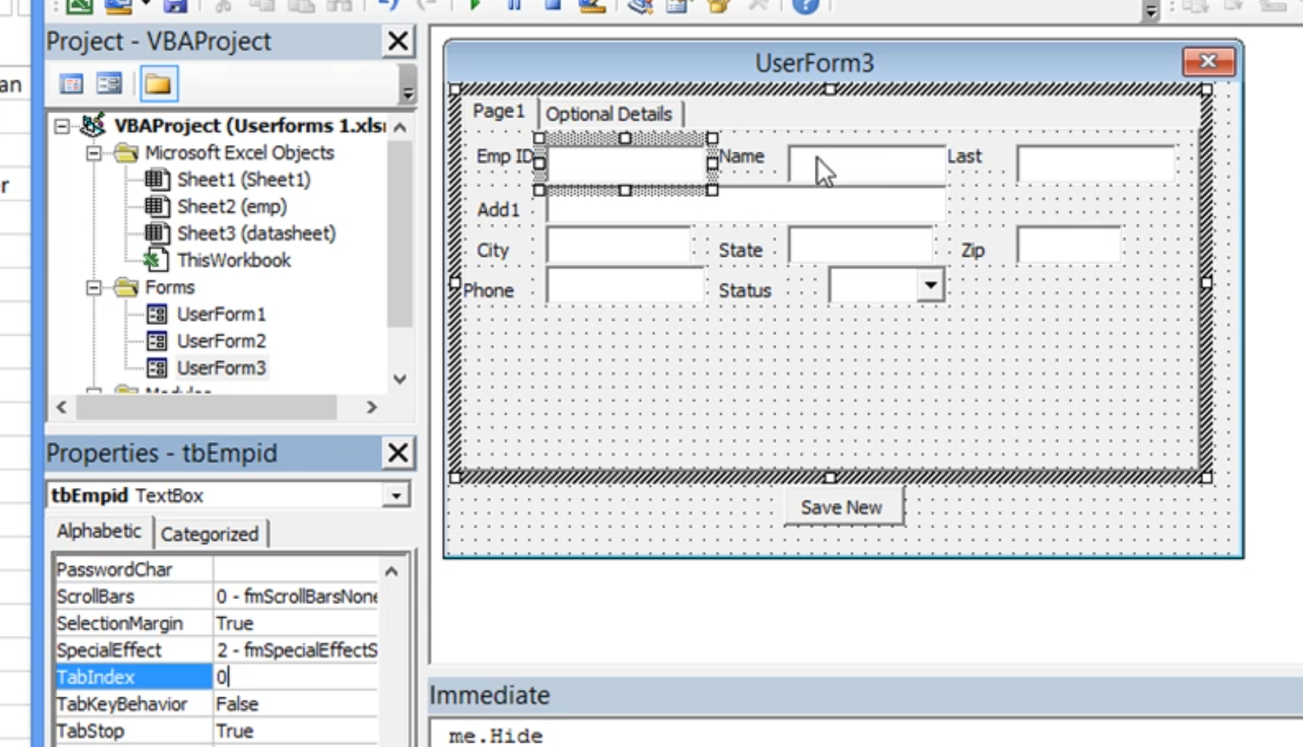Image resolution: width=1303 pixels, height=747 pixels.
Task: Click the Design Mode toolbar icon
Action: [592, 7]
